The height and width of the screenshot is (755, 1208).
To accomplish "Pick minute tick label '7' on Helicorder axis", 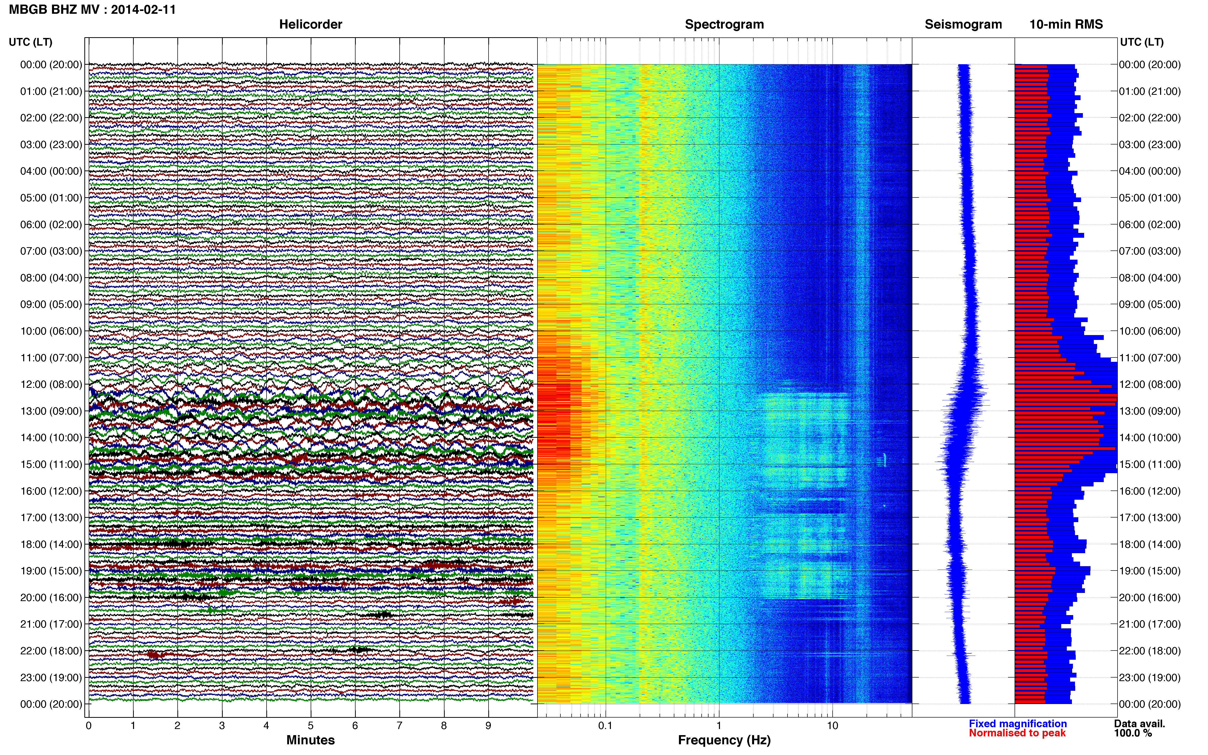I will (400, 726).
